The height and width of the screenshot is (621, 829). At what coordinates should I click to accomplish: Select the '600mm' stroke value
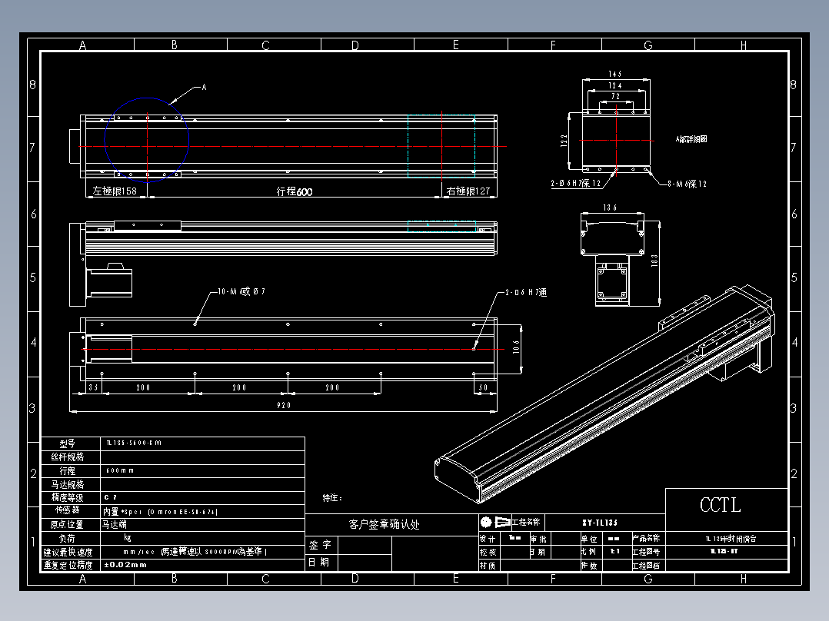120,470
